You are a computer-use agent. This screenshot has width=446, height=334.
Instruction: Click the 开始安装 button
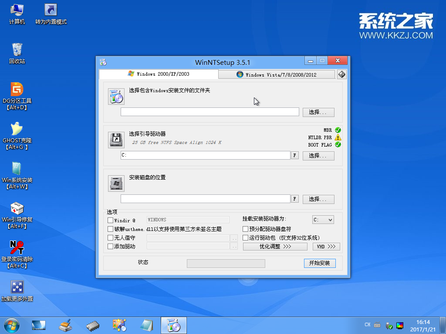click(x=320, y=263)
